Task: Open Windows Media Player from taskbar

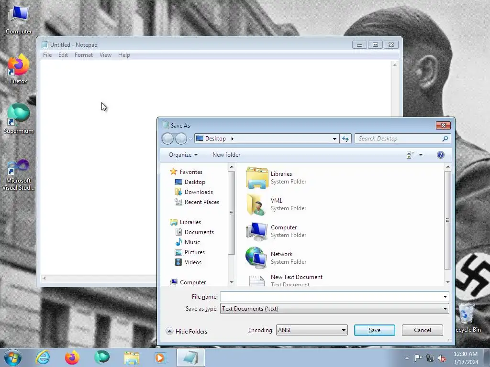Action: click(x=161, y=357)
